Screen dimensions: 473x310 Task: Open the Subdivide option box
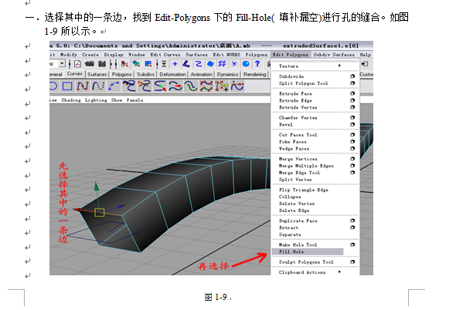point(352,76)
